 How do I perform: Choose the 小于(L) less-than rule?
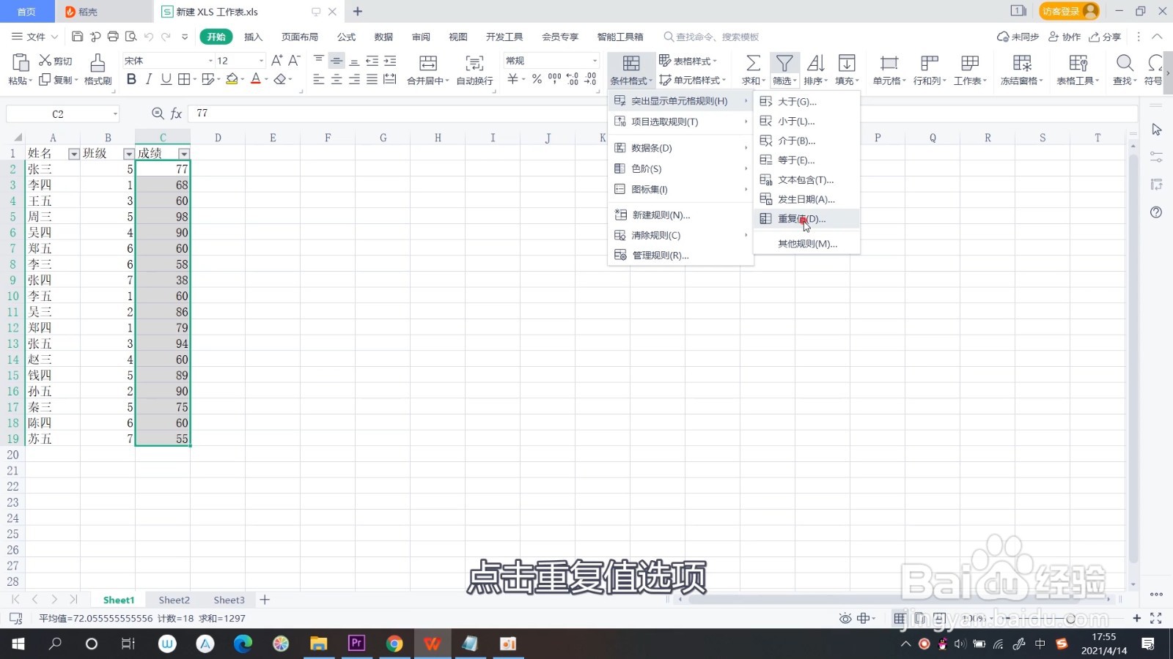point(806,121)
